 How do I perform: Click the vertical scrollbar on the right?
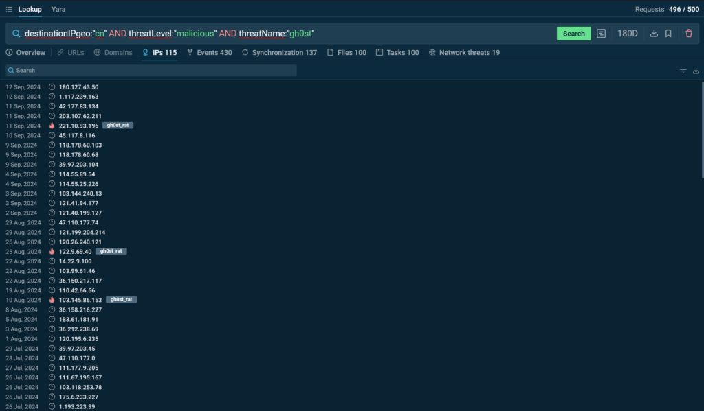(x=701, y=130)
